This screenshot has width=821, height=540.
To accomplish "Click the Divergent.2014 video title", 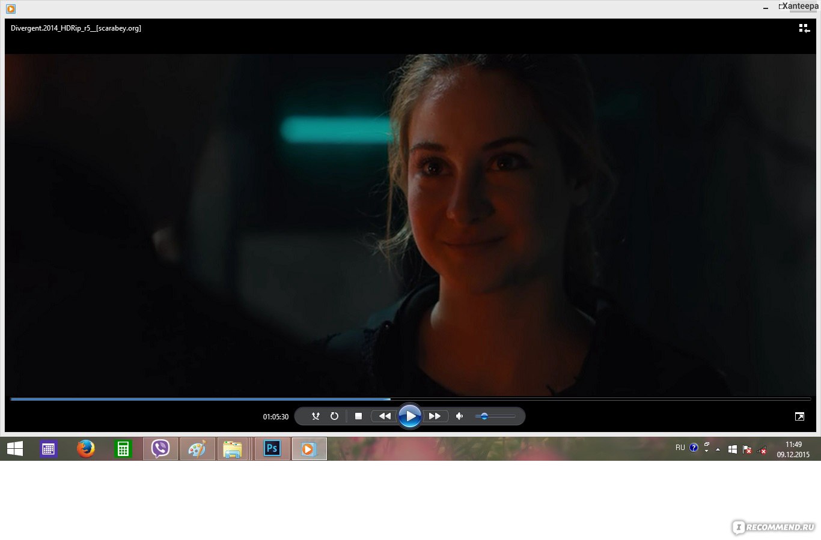I will coord(76,28).
